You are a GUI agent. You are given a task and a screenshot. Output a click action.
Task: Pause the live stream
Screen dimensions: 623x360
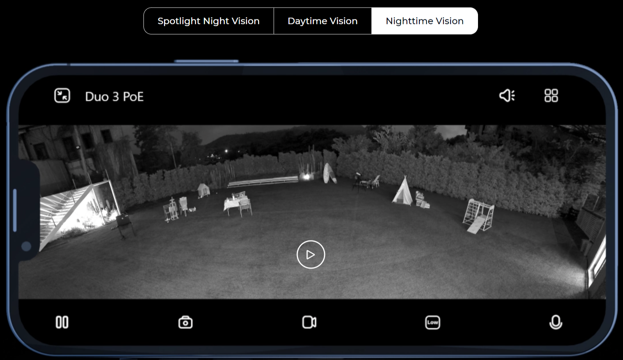tap(62, 322)
